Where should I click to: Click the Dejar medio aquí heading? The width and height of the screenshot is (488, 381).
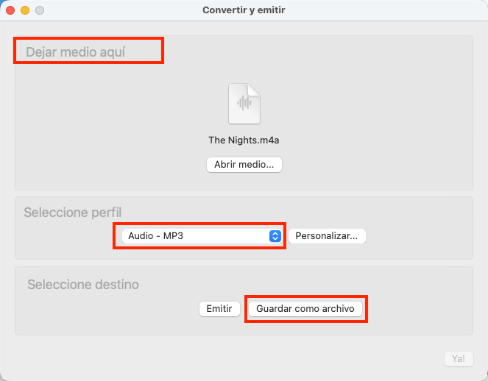(x=77, y=52)
